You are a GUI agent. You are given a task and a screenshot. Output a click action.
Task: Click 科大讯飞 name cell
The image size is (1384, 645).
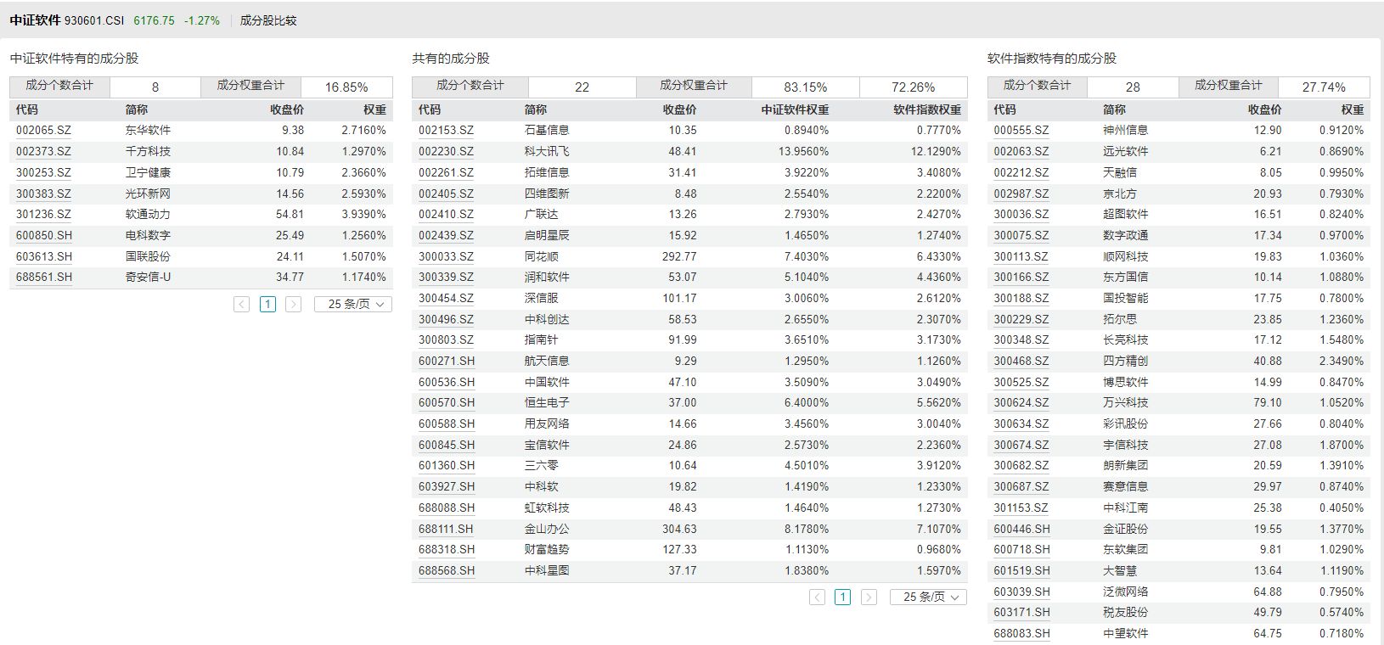coord(547,152)
